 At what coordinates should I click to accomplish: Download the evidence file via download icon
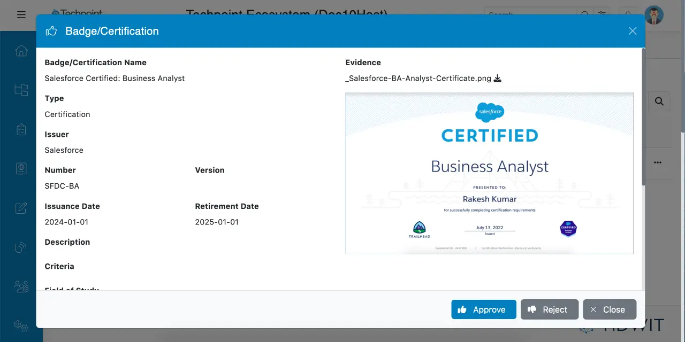pos(497,79)
